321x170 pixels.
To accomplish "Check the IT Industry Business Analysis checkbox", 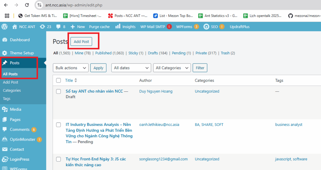I will tap(59, 125).
